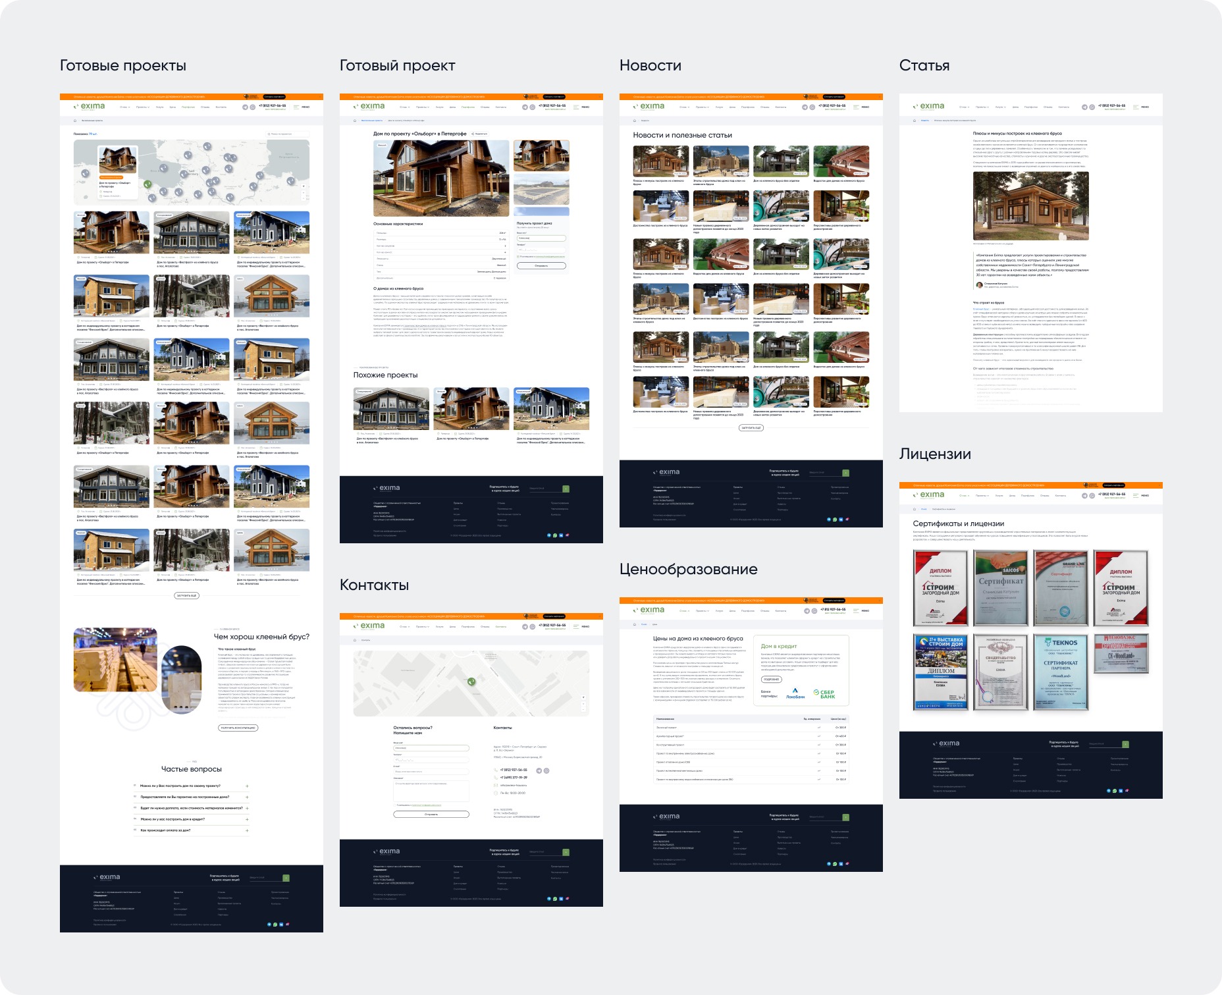This screenshot has height=995, width=1222.
Task: Expand FAQ about building by own project
Action: tap(191, 786)
